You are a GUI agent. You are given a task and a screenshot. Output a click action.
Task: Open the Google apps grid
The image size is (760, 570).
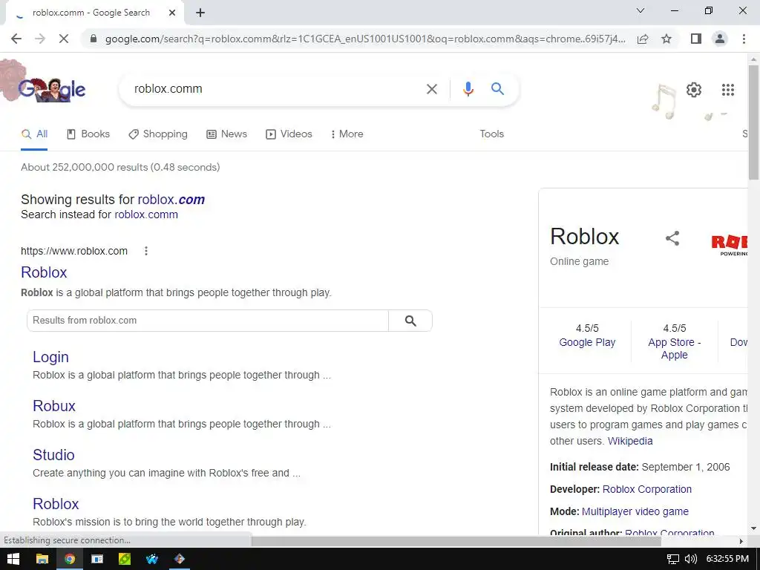(727, 90)
